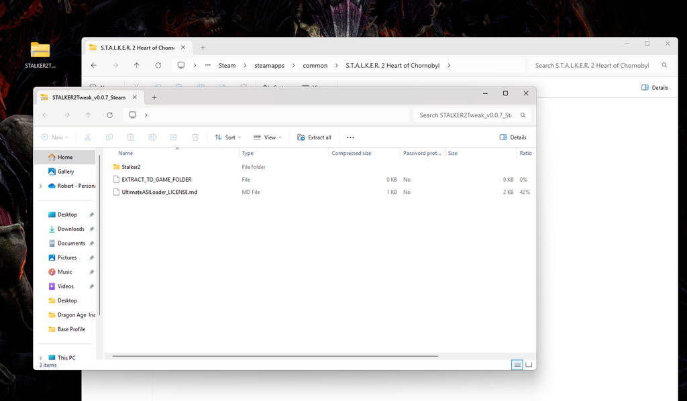This screenshot has width=687, height=401.
Task: Expand chevron after PC icon in front address bar
Action: pyautogui.click(x=146, y=115)
